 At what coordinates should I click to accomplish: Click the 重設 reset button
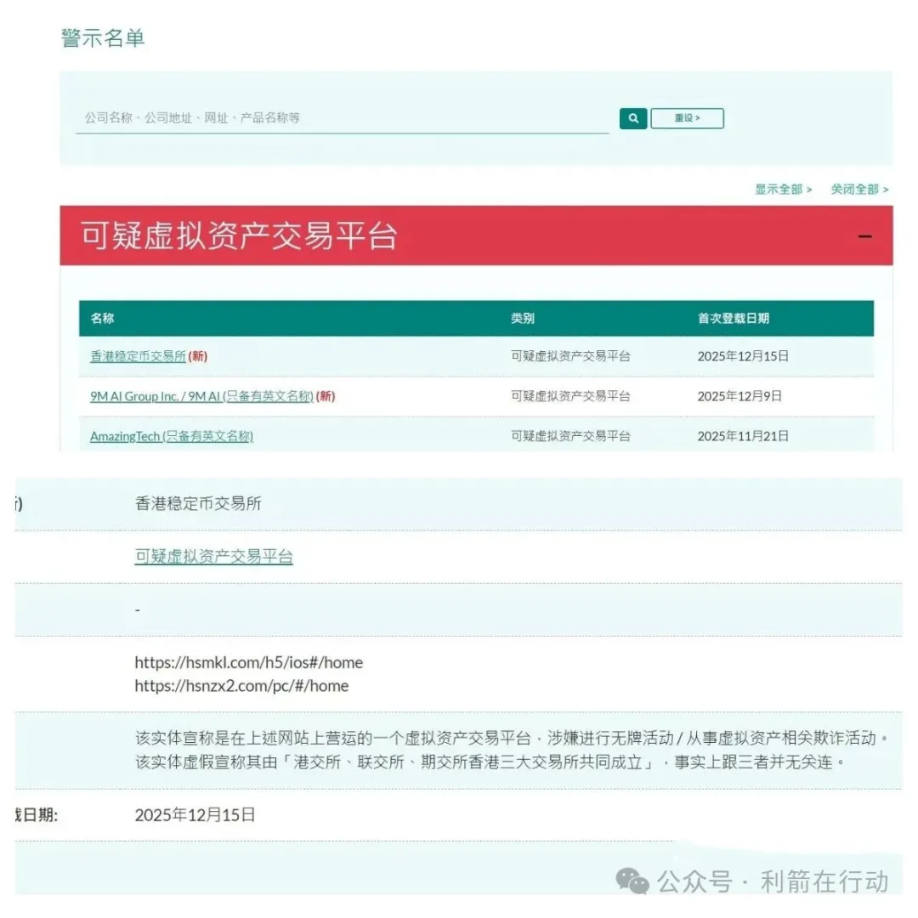[x=686, y=118]
